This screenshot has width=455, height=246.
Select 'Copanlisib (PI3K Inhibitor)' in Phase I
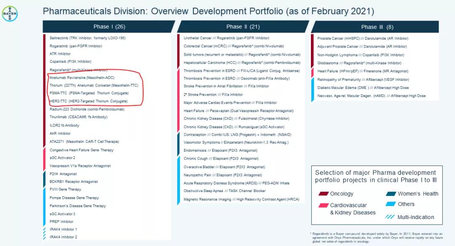70,61
